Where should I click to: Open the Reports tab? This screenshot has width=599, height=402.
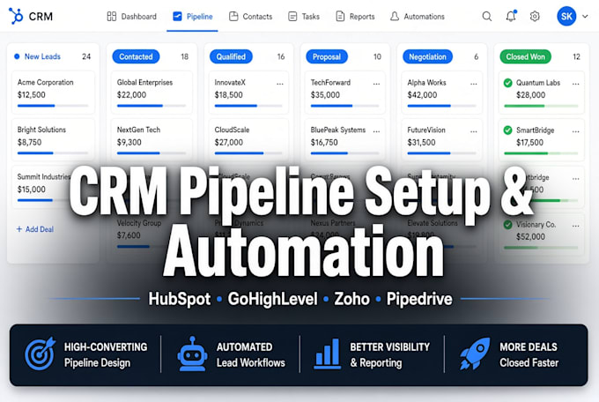coord(355,17)
